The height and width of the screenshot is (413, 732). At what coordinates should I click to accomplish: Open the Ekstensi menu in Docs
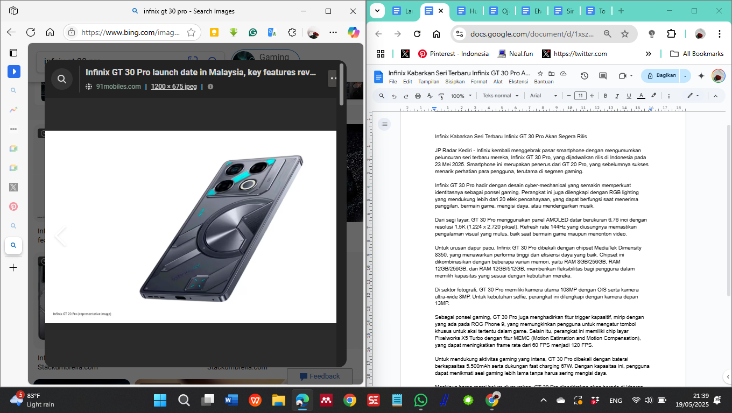[519, 82]
